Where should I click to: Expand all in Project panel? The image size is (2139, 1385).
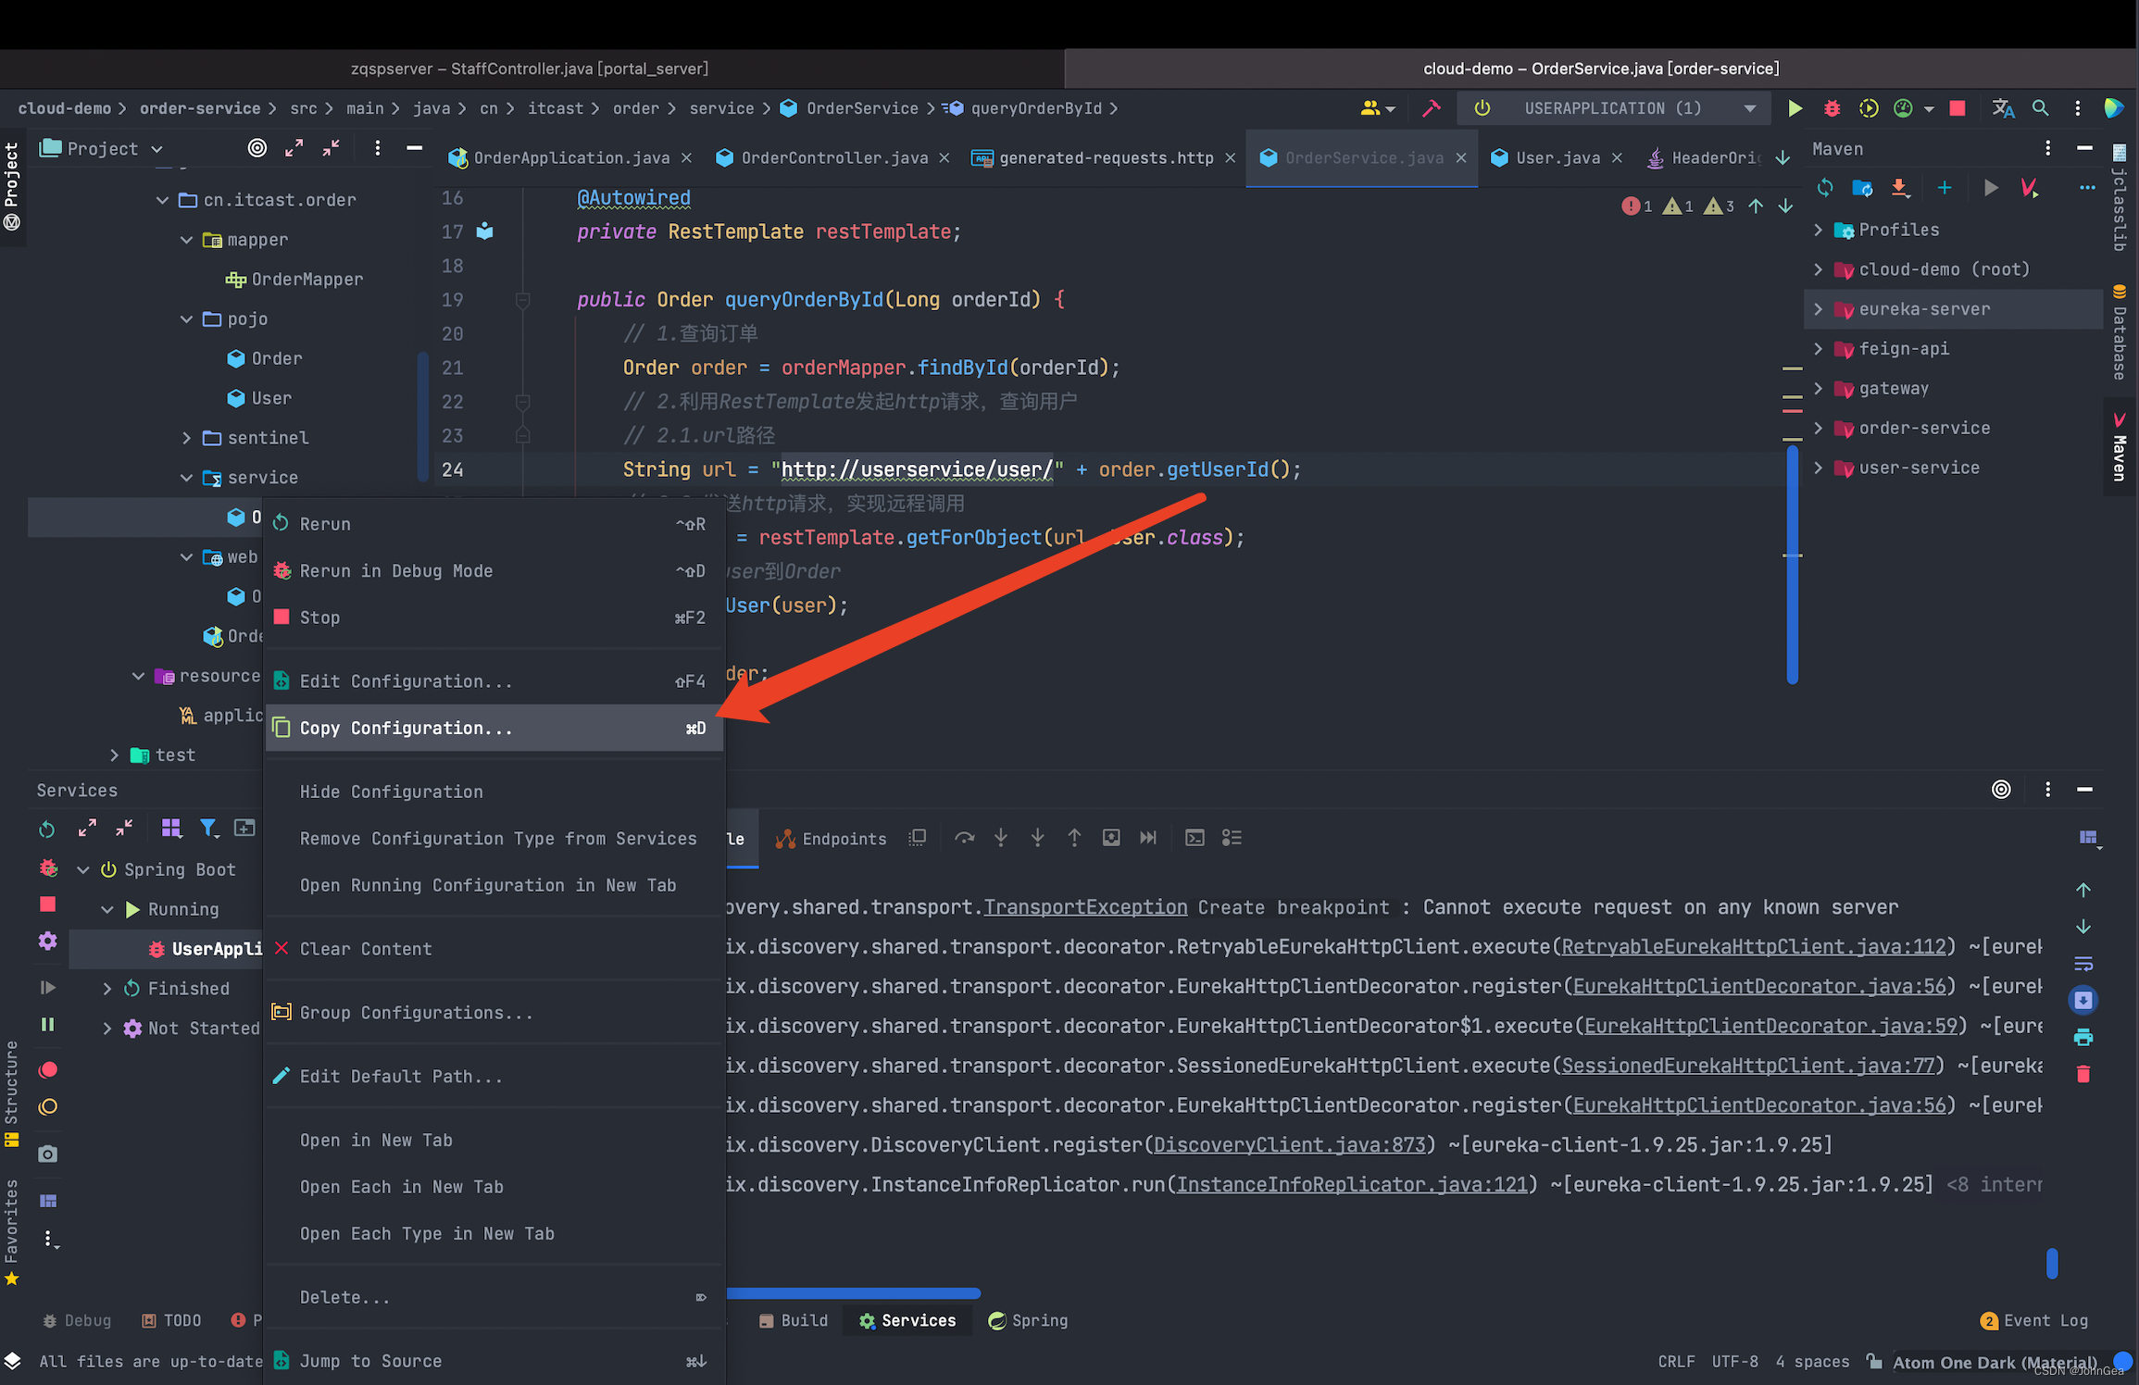tap(294, 148)
